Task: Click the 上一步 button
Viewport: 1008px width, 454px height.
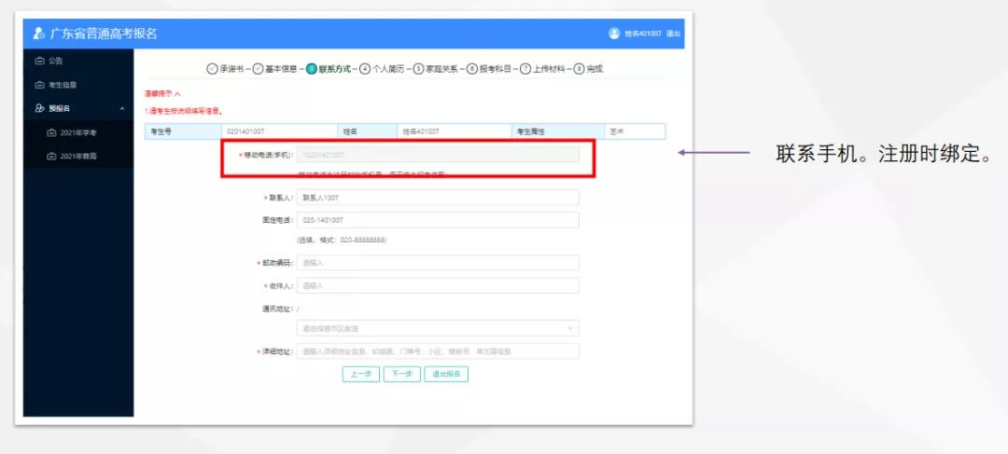Action: [361, 375]
